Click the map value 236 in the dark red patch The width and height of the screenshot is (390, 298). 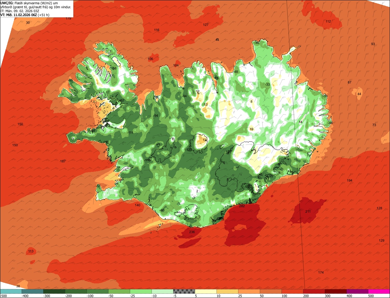(x=192, y=232)
